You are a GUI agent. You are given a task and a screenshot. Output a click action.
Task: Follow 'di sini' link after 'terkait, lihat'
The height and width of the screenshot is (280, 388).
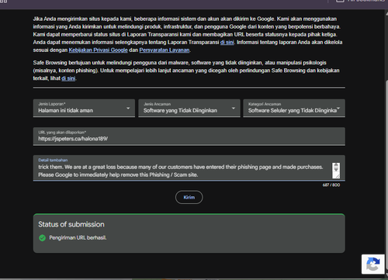point(68,78)
